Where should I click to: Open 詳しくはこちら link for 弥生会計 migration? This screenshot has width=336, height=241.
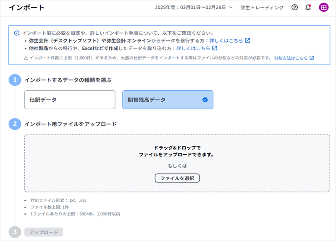(226, 41)
